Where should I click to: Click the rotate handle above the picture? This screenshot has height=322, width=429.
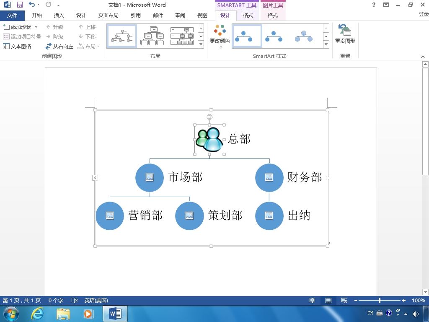click(209, 117)
